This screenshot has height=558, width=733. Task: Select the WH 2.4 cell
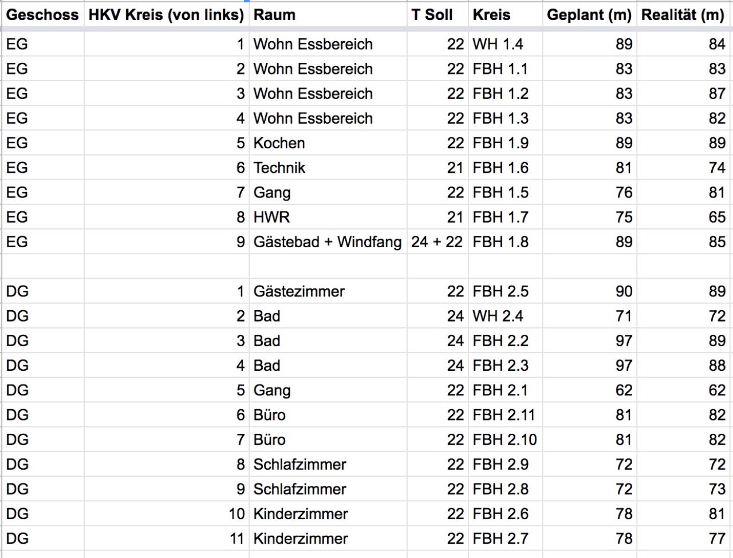coord(506,315)
